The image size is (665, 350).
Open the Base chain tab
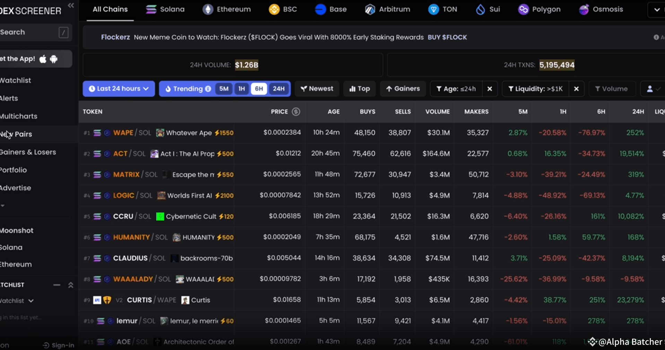(331, 9)
